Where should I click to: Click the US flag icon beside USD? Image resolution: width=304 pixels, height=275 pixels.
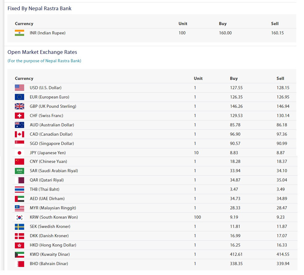[19, 88]
